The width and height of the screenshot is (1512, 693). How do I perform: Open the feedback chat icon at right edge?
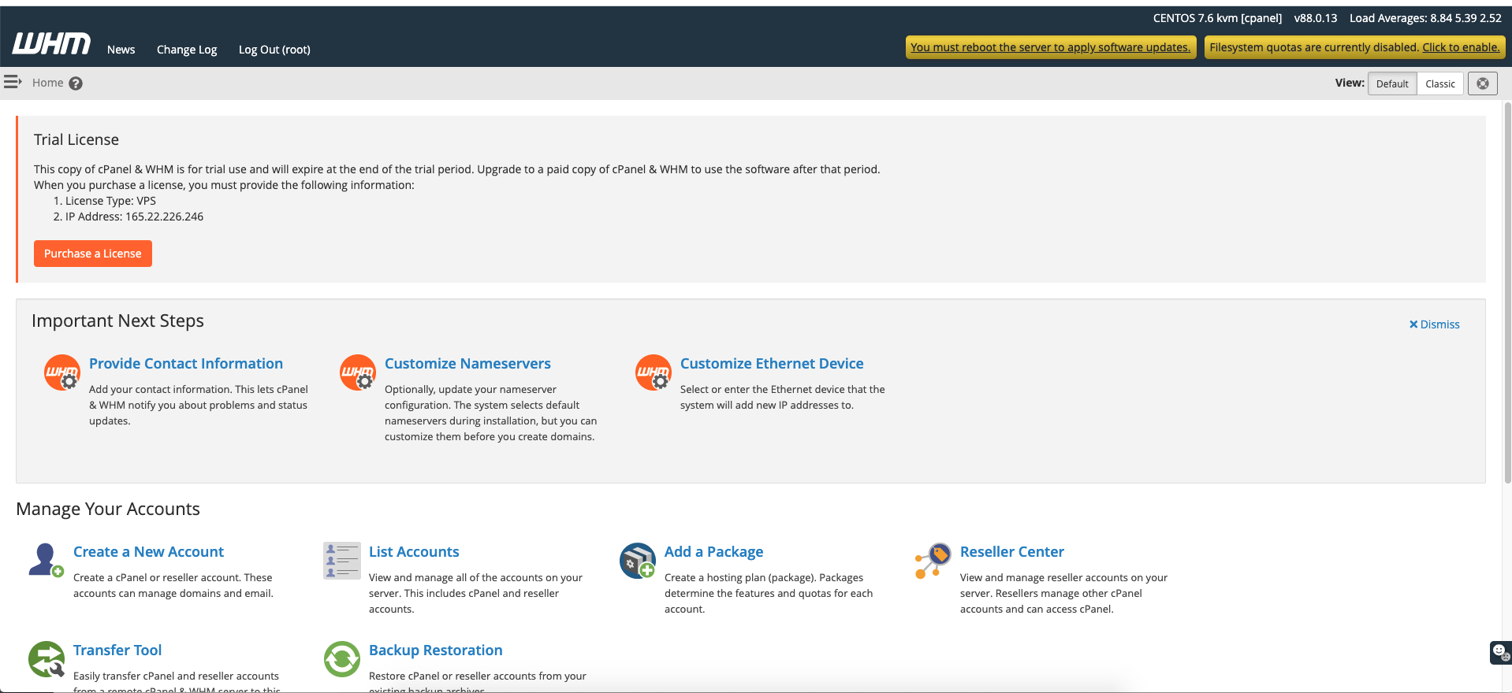[1501, 653]
